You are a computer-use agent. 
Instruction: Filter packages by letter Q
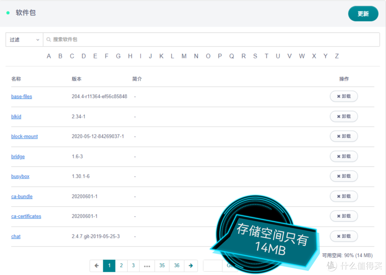point(232,56)
